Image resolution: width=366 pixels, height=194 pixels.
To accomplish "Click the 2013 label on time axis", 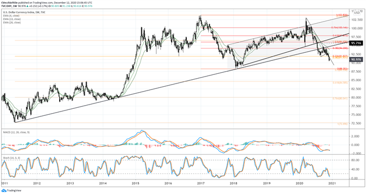I will coord(70,183).
